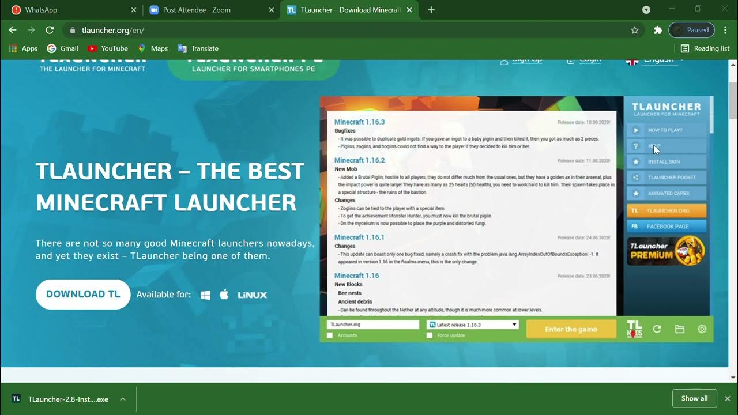Close the Post Attendee - Zoom tab
Image resolution: width=738 pixels, height=415 pixels.
[272, 10]
